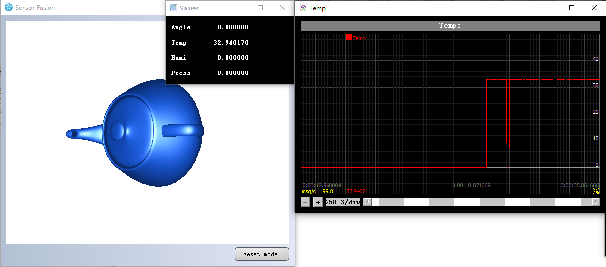Maximize the Values window
Screen dimensions: 606x267
[260, 8]
